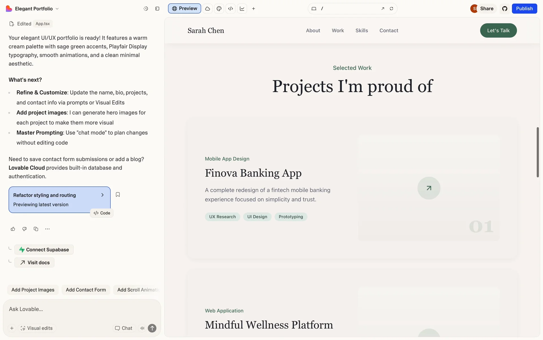Viewport: 543px width, 340px height.
Task: Open the code editor view icon
Action: pos(230,9)
